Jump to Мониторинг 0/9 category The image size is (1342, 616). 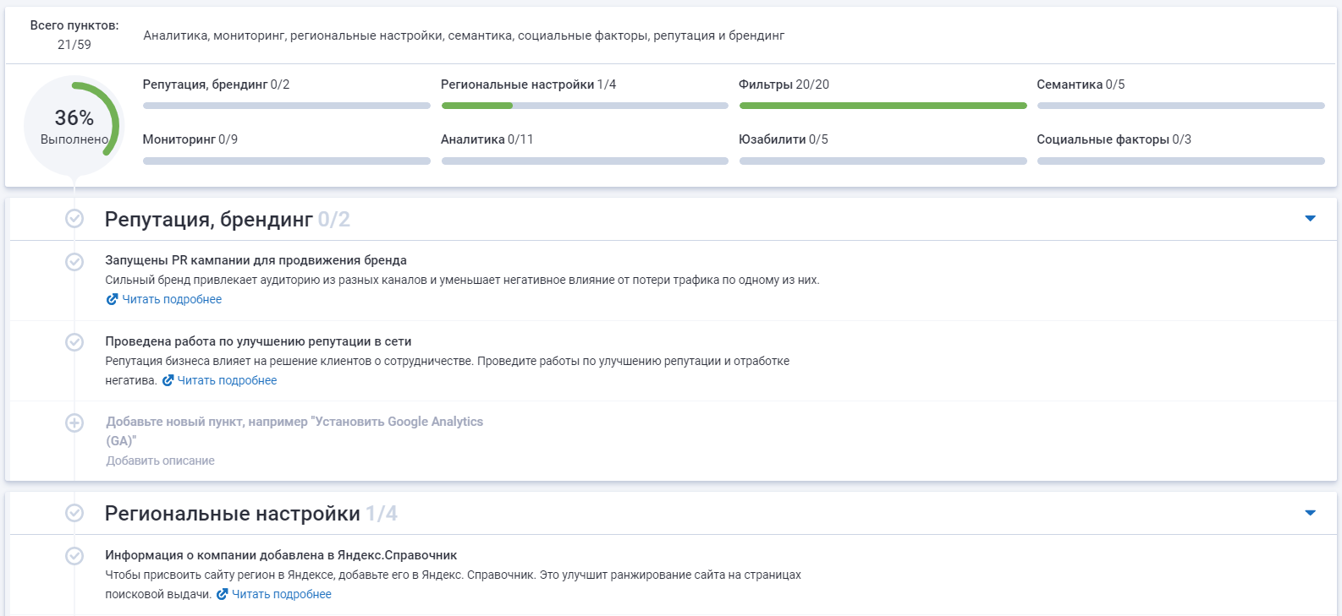(190, 139)
